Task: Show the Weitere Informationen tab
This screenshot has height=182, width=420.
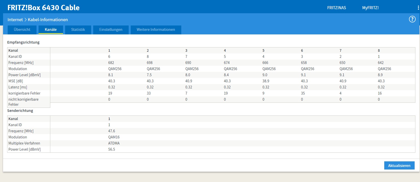Action: pyautogui.click(x=156, y=30)
